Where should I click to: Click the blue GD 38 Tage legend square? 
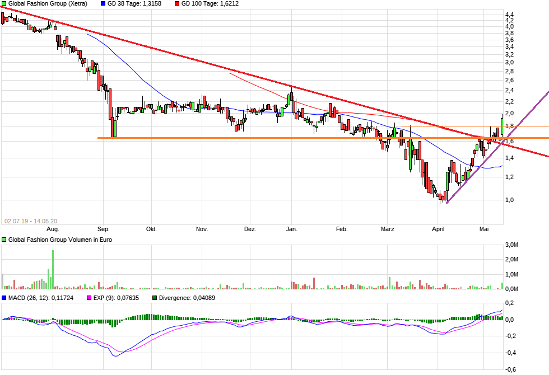click(x=103, y=4)
